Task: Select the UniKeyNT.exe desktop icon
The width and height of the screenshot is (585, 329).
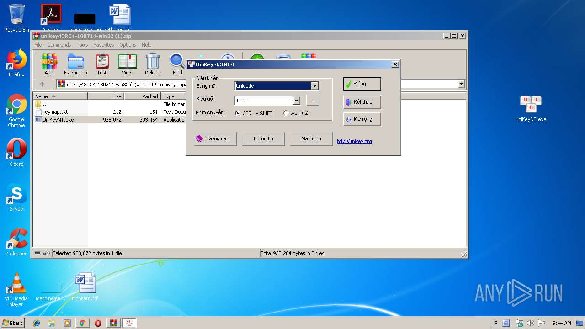Action: (x=531, y=108)
